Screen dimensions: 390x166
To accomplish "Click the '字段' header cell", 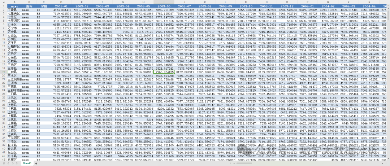I will [44, 6].
